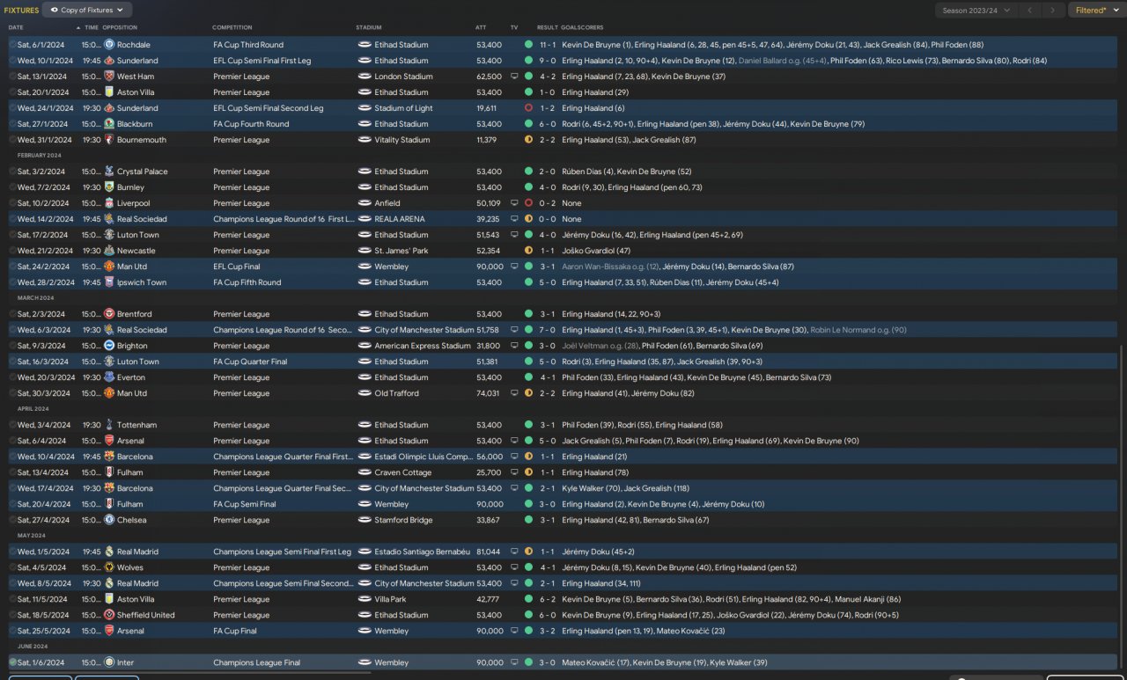Image resolution: width=1127 pixels, height=680 pixels.
Task: Open the Rochdale opposition link
Action: tap(134, 45)
